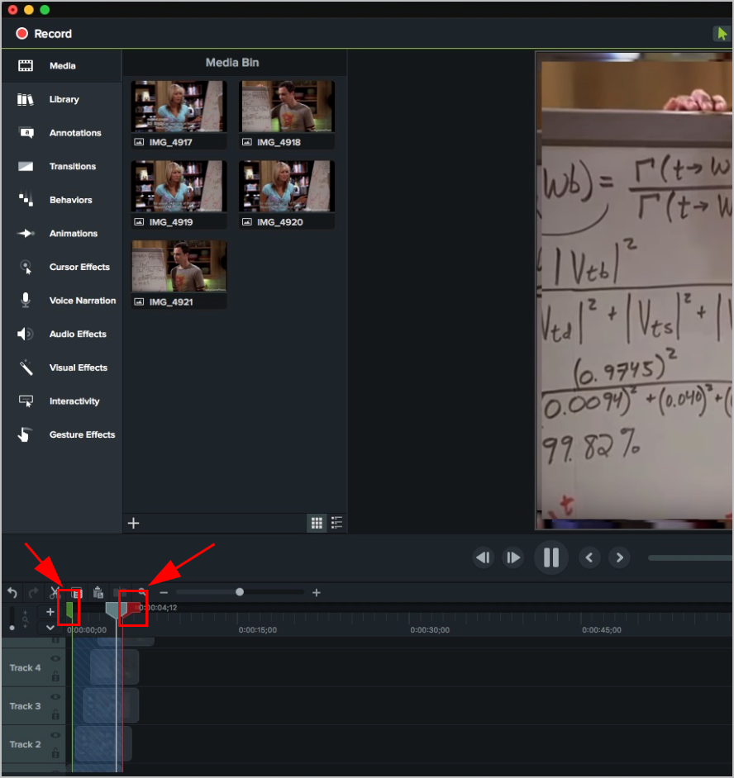Screen dimensions: 734x778
Task: Zoom in the timeline with plus
Action: (317, 592)
